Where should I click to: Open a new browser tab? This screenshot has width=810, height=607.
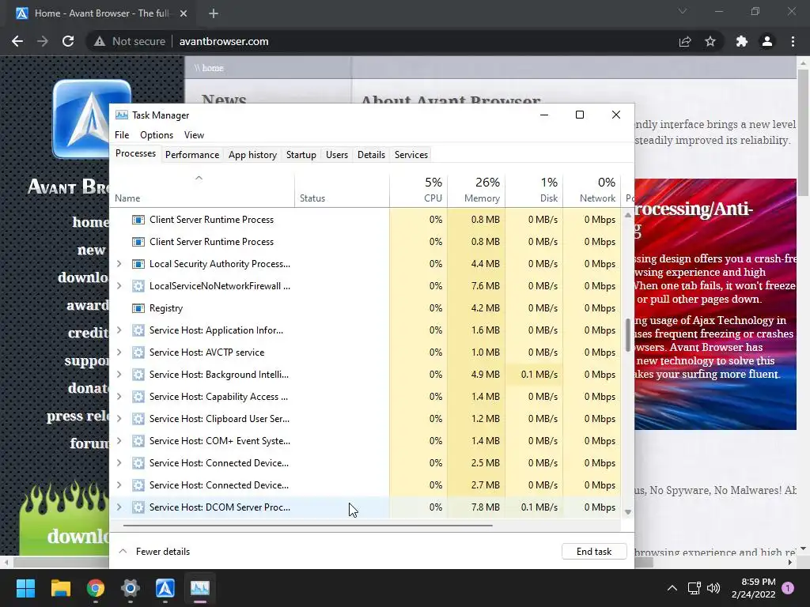pyautogui.click(x=214, y=13)
